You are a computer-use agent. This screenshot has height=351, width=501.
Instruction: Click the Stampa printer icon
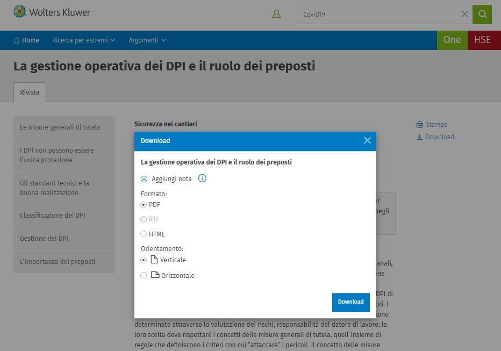pyautogui.click(x=419, y=125)
